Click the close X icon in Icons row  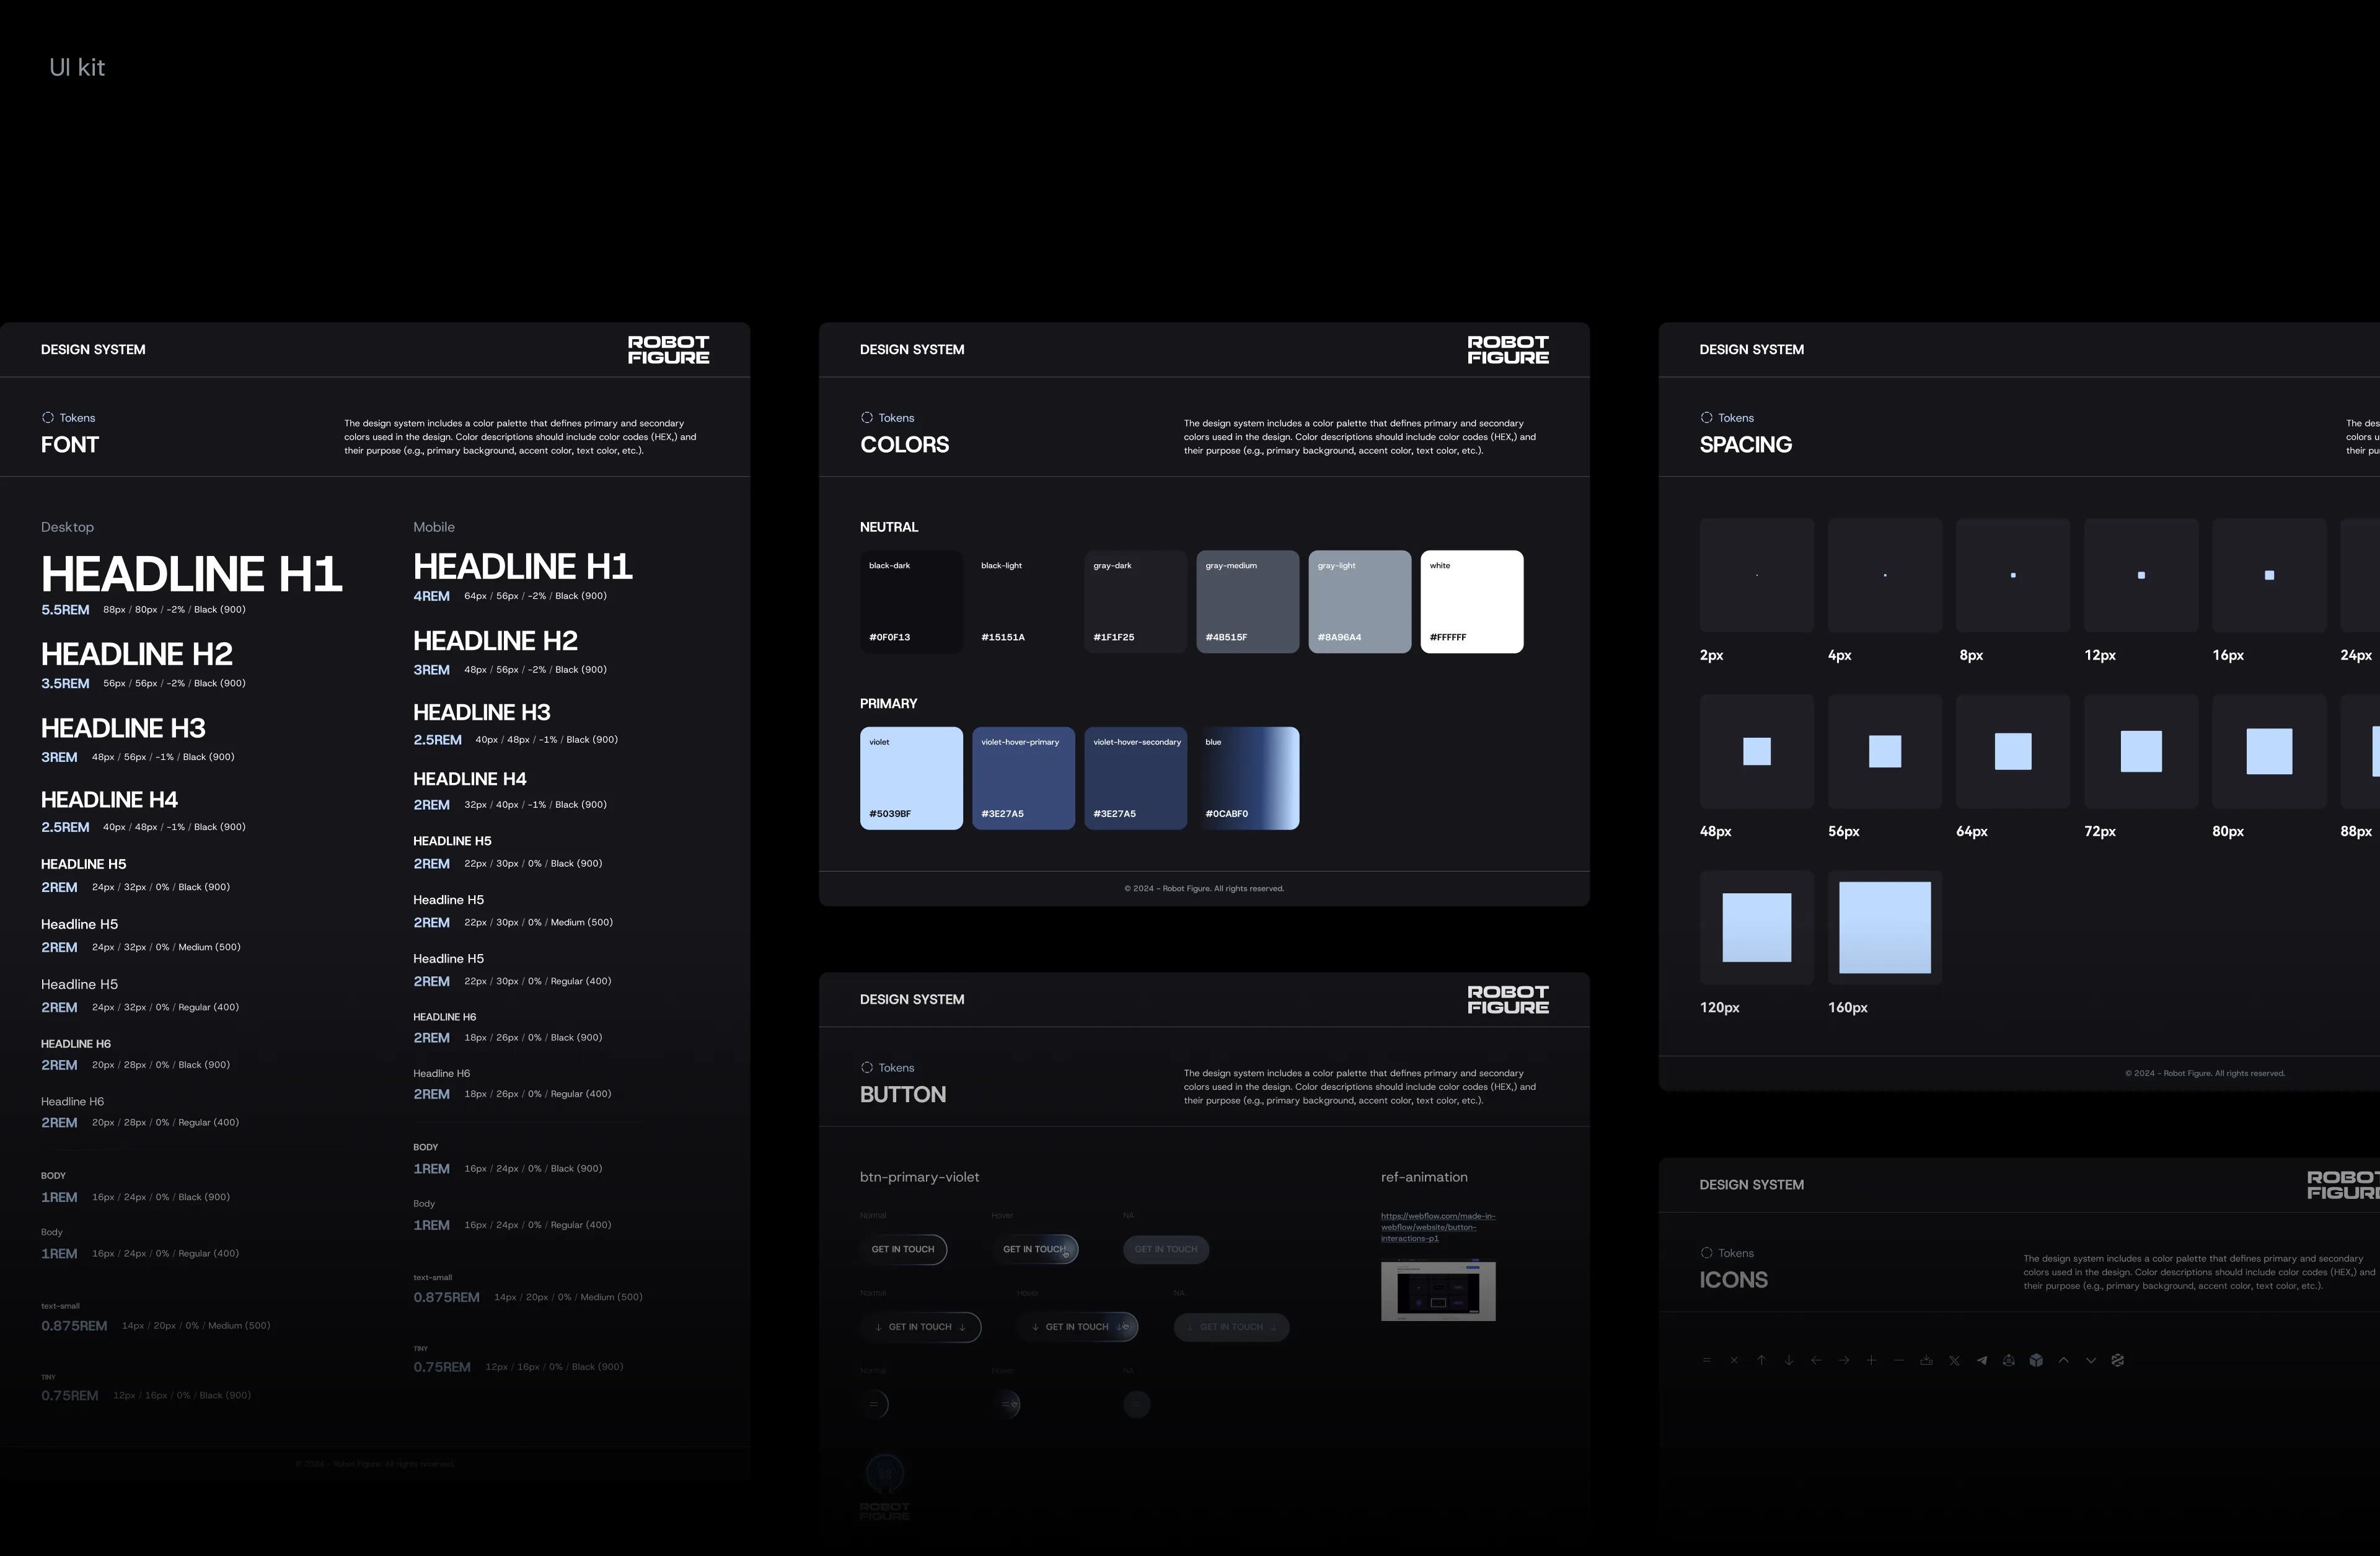[x=1734, y=1360]
